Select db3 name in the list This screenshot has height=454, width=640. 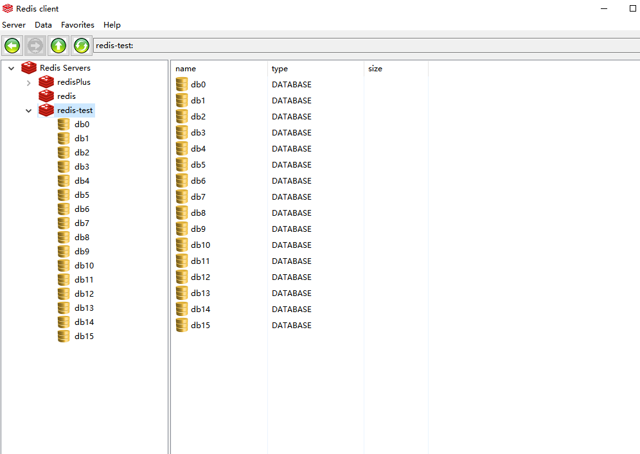pyautogui.click(x=199, y=132)
